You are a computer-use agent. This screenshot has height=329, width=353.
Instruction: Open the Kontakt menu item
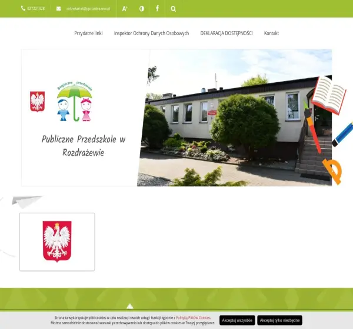(x=271, y=33)
